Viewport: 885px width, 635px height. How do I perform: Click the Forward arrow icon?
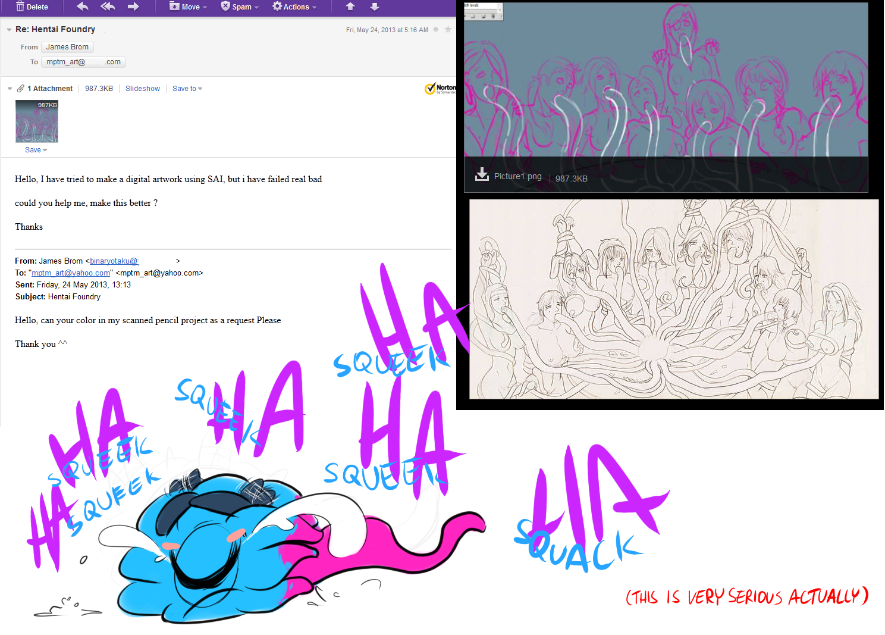[x=133, y=7]
